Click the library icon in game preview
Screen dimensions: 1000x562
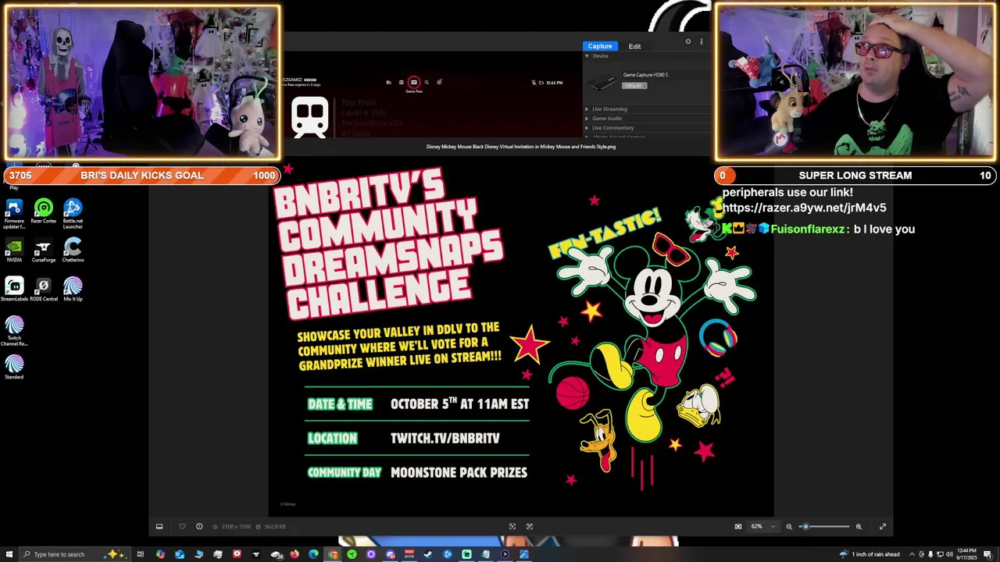[x=388, y=82]
